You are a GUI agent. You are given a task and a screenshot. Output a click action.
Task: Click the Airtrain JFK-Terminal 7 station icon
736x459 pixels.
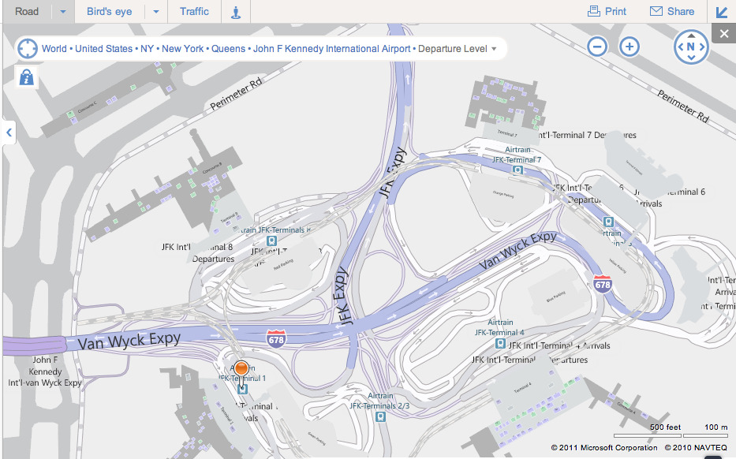click(517, 170)
